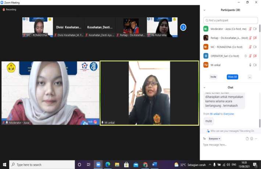The width and height of the screenshot is (261, 169).
Task: Click the chat more options ellipsis icon
Action: pyautogui.click(x=257, y=139)
